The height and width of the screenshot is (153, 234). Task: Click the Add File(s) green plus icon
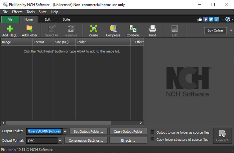coord(10,29)
